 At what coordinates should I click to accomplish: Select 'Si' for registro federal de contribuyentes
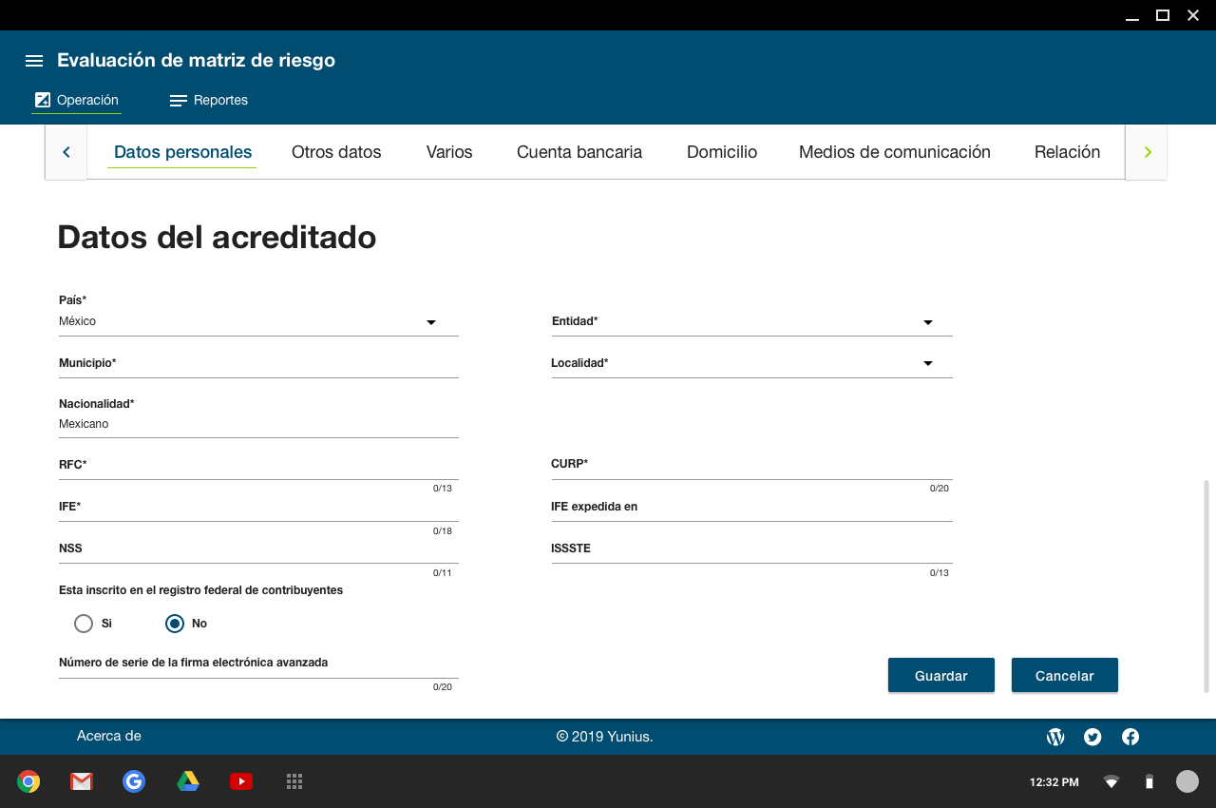(x=84, y=624)
